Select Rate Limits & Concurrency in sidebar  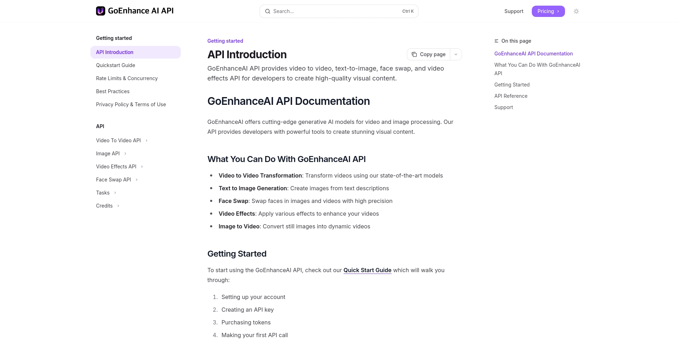[x=127, y=78]
